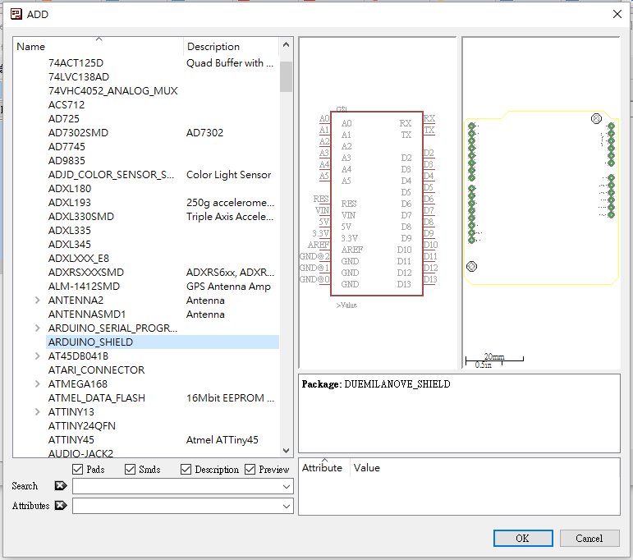Expand the ANTENNA2 tree entry
The image size is (633, 560).
pyautogui.click(x=38, y=301)
